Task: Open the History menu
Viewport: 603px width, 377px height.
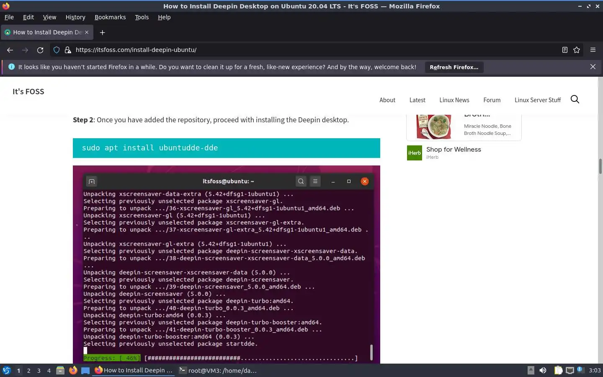Action: tap(75, 17)
